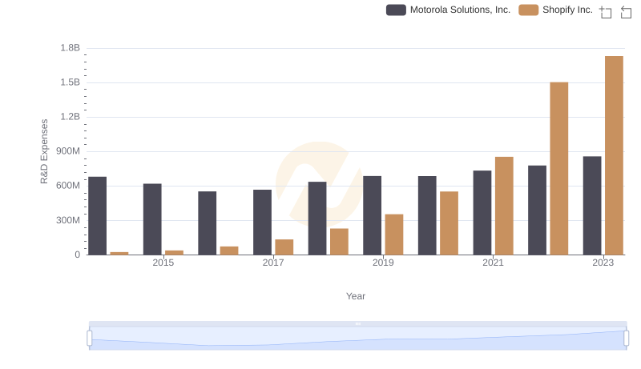Click Motorola 2018 bar

click(x=317, y=219)
